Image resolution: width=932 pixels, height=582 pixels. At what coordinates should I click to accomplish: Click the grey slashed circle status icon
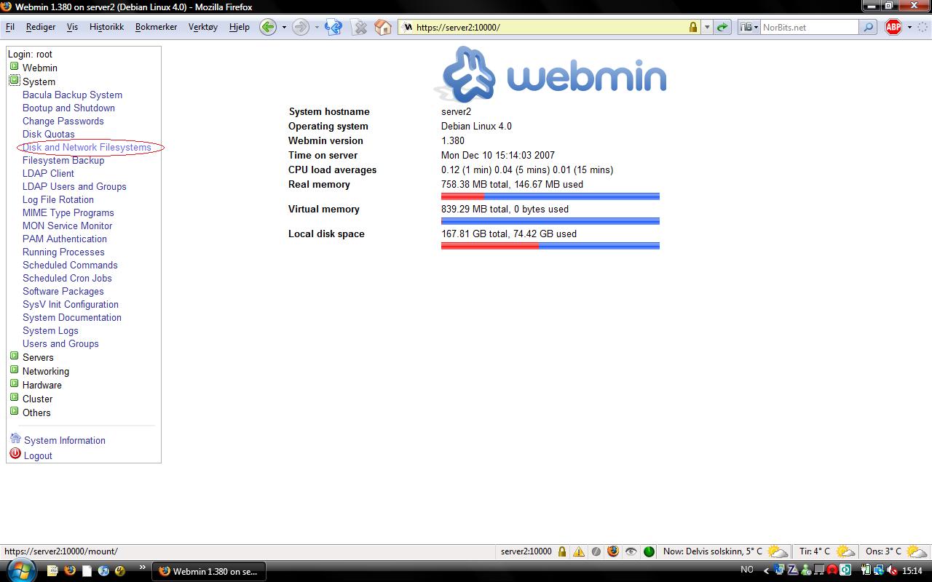coord(596,551)
